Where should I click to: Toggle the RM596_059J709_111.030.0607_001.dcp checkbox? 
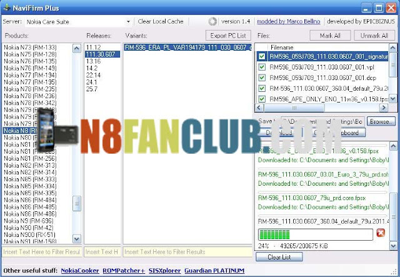tap(262, 78)
